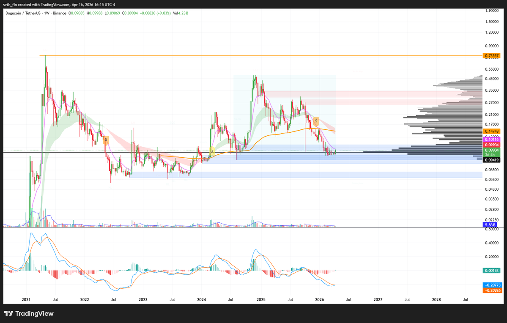Image resolution: width=507 pixels, height=323 pixels.
Task: Click the 0.60000 MACD scale value
Action: click(491, 229)
